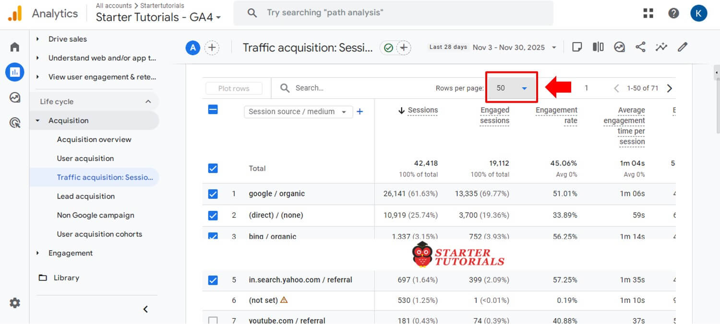Open the Rows per page dropdown
This screenshot has width=720, height=324.
pyautogui.click(x=512, y=88)
